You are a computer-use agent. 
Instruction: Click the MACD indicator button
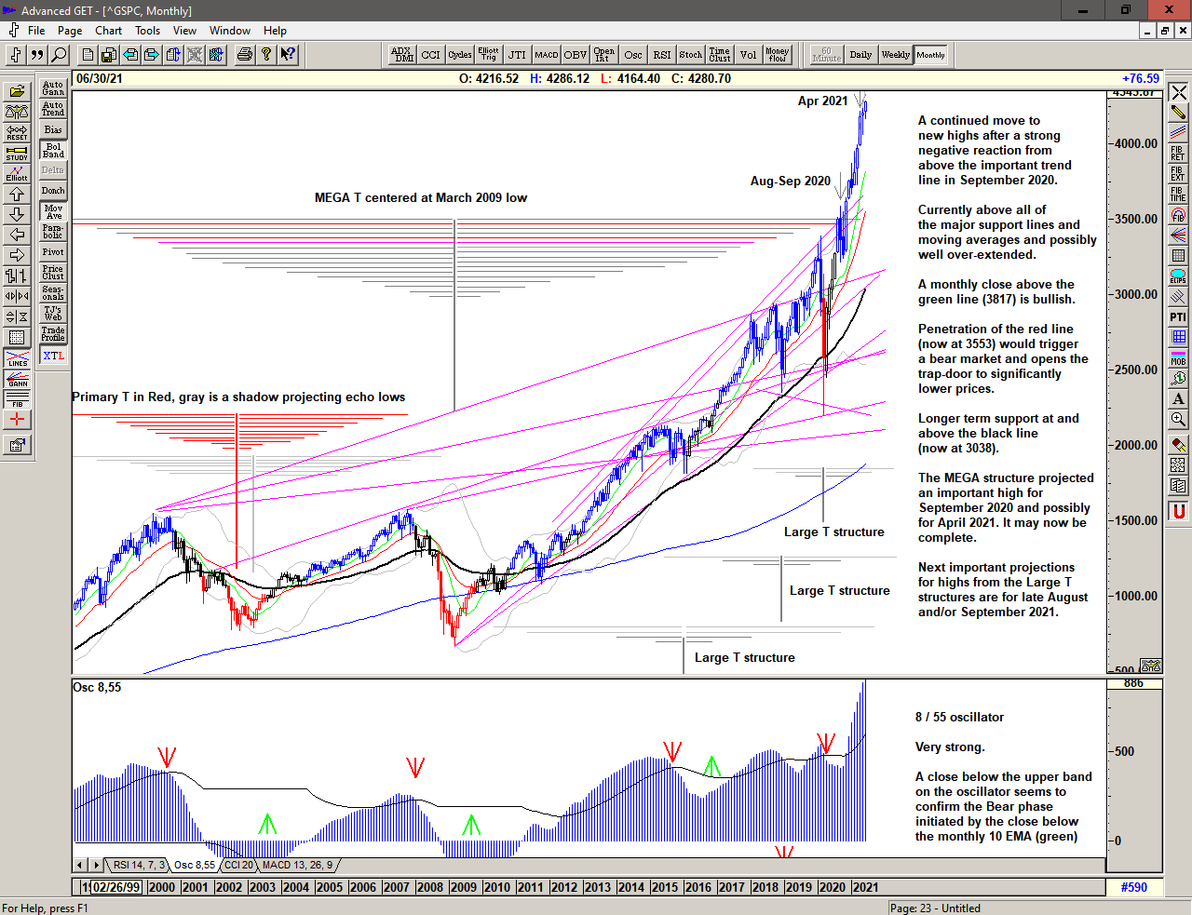(547, 55)
